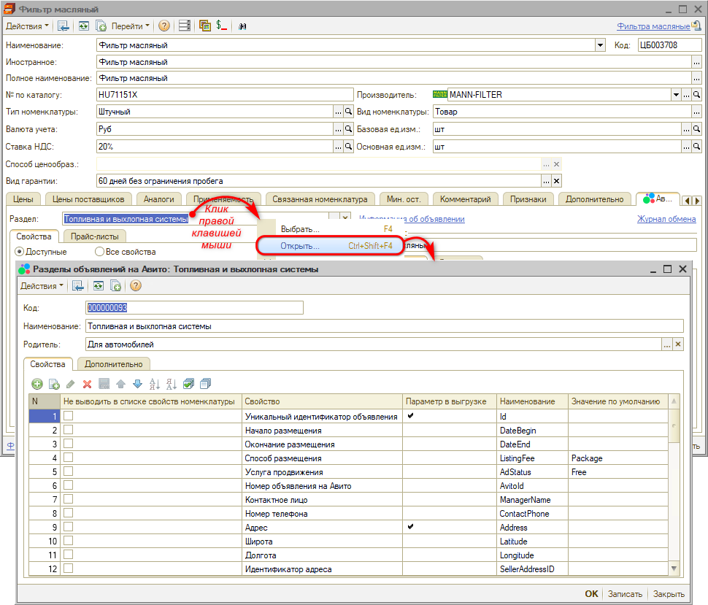This screenshot has width=708, height=605.
Task: Click the dollar sign price icon
Action: tap(222, 26)
